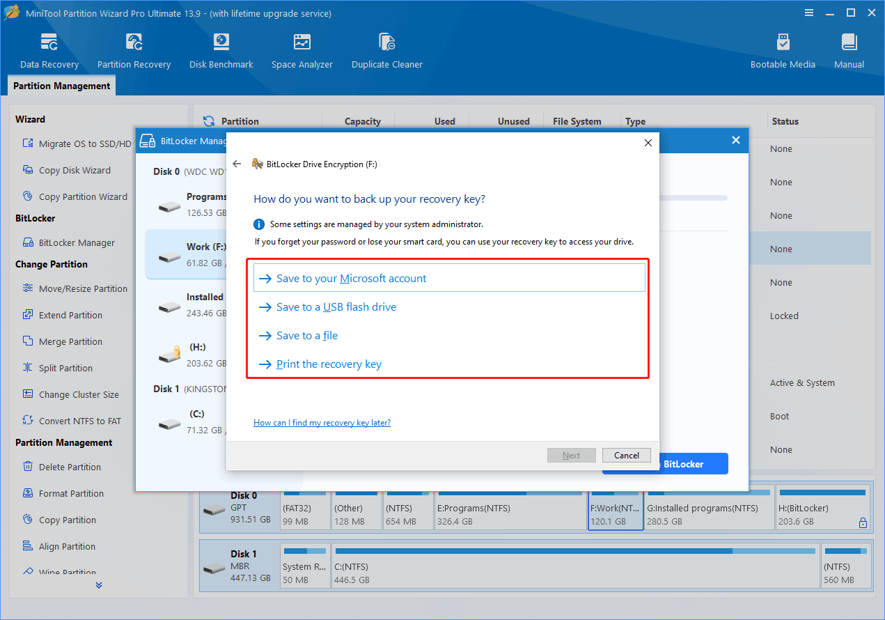Screen dimensions: 885x620
Task: Switch to the Partition Management tab
Action: tap(62, 86)
